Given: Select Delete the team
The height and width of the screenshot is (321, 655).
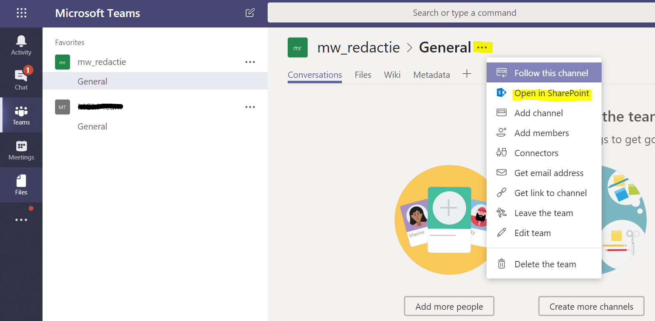Looking at the screenshot, I should click(x=544, y=264).
